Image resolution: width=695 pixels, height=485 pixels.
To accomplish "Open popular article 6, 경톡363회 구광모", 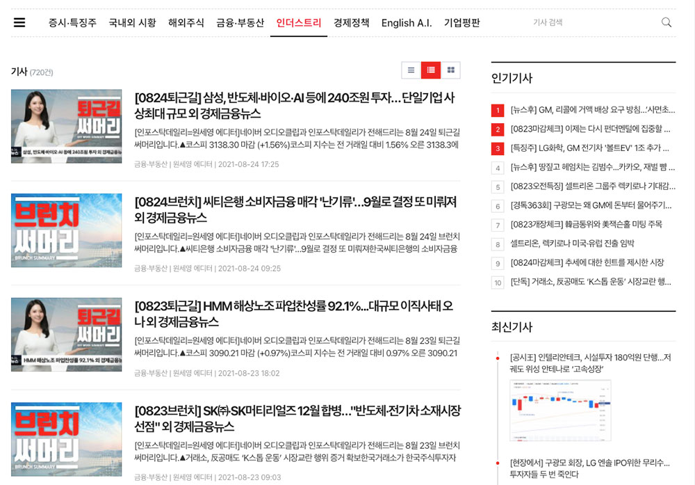I will (x=591, y=205).
